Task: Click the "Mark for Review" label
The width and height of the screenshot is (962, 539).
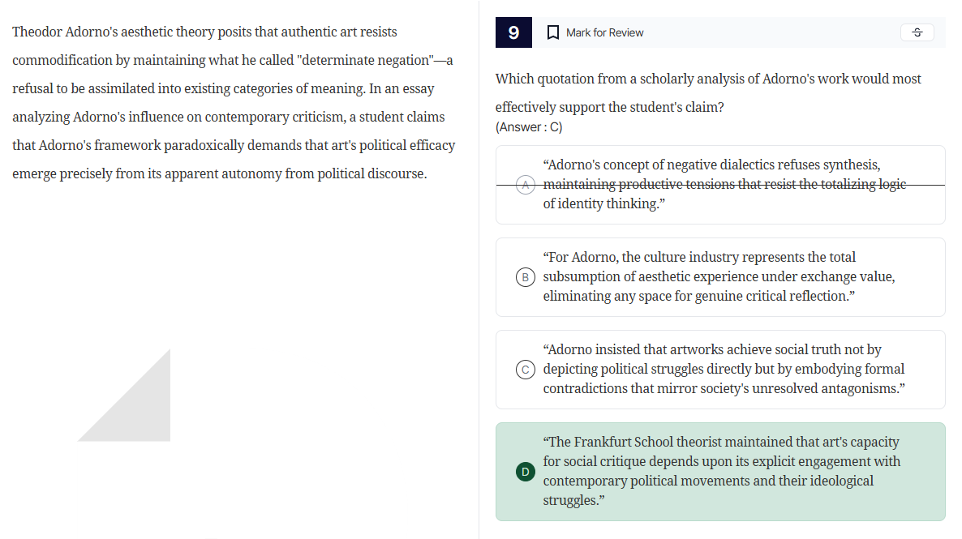Action: [604, 32]
